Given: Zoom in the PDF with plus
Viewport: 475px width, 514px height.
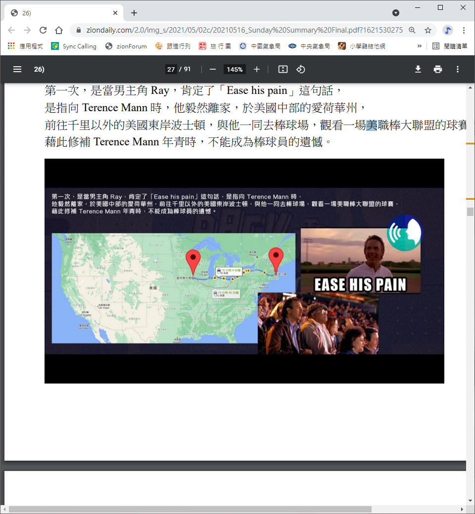Looking at the screenshot, I should [257, 69].
